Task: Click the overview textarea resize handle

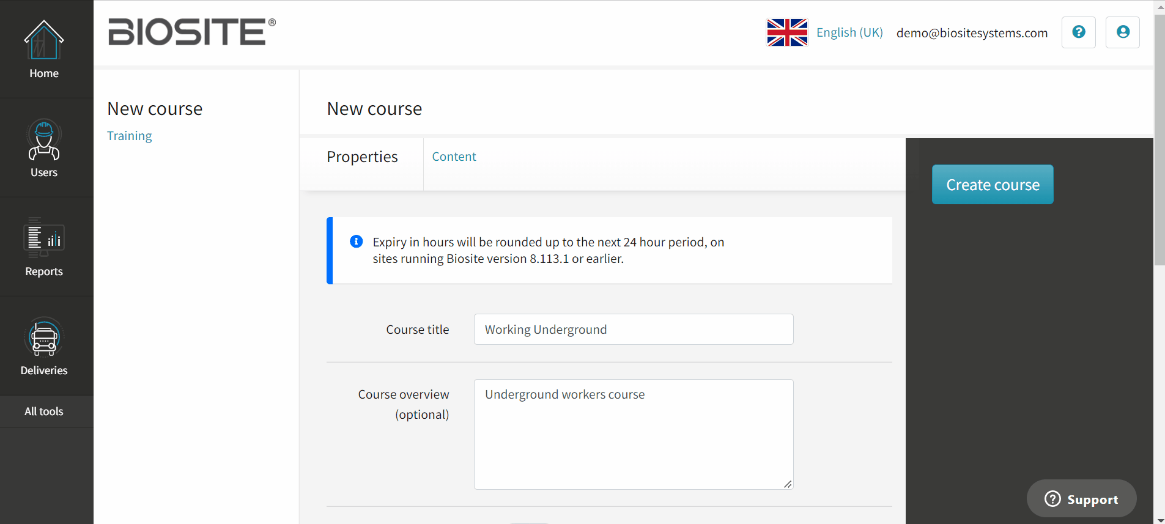Action: pos(788,484)
